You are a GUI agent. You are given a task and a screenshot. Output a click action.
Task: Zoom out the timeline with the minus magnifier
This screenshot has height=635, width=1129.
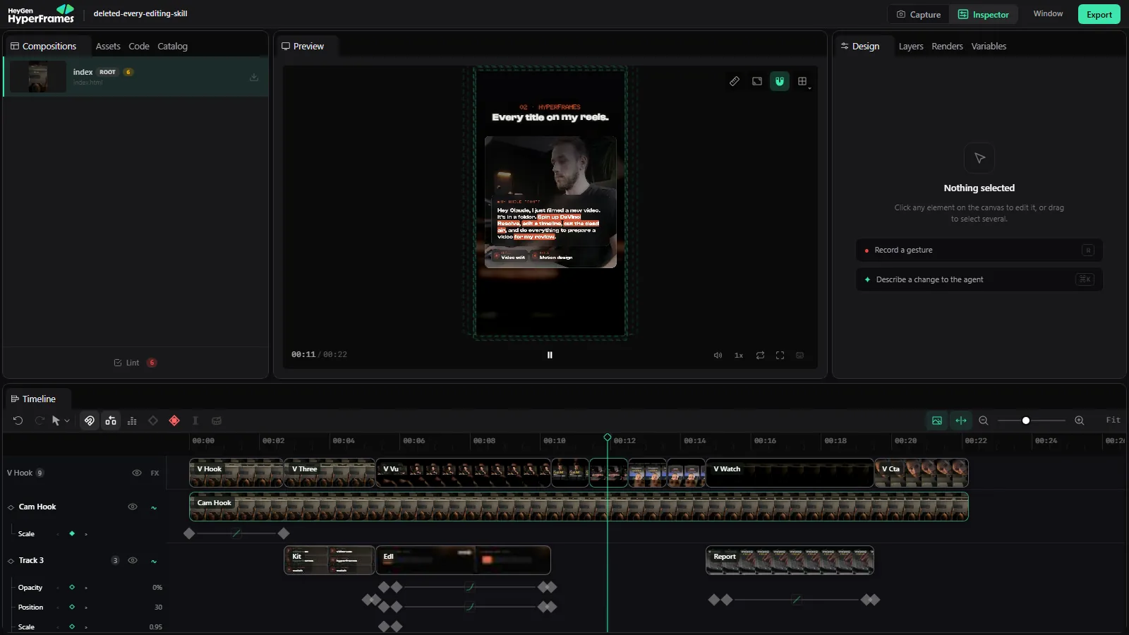(984, 421)
